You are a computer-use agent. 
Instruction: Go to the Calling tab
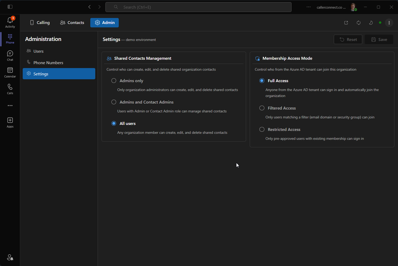40,23
